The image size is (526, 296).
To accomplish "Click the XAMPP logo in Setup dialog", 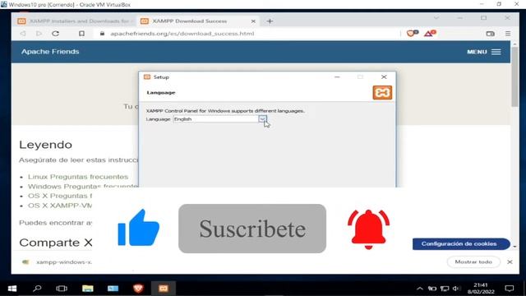I will point(382,92).
